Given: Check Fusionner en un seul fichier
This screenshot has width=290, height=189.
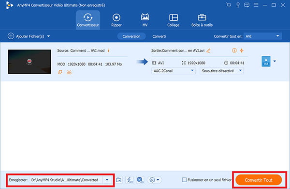Looking at the screenshot, I should click(184, 180).
